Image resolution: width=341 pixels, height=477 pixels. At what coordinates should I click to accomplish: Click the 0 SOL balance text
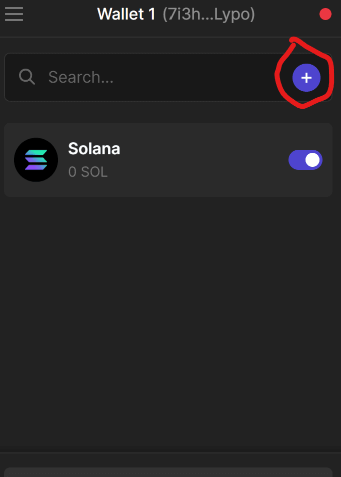point(88,172)
